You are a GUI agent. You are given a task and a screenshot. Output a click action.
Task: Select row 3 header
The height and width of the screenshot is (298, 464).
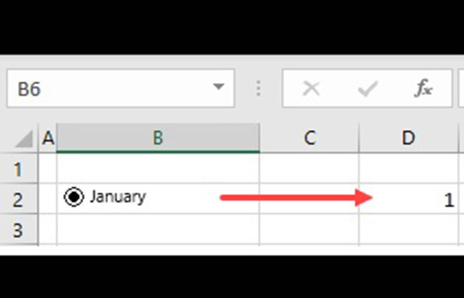tap(19, 230)
